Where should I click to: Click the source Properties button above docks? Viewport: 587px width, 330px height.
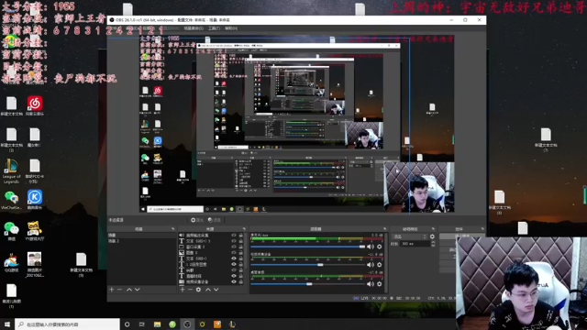[x=197, y=220]
